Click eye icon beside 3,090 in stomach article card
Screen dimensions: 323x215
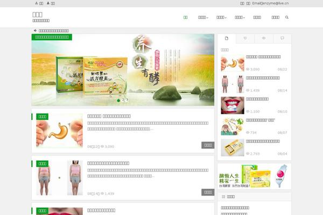tap(102, 147)
